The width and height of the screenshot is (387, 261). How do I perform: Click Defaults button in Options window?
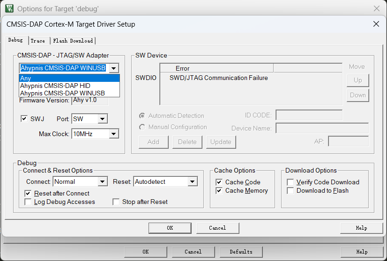241,252
